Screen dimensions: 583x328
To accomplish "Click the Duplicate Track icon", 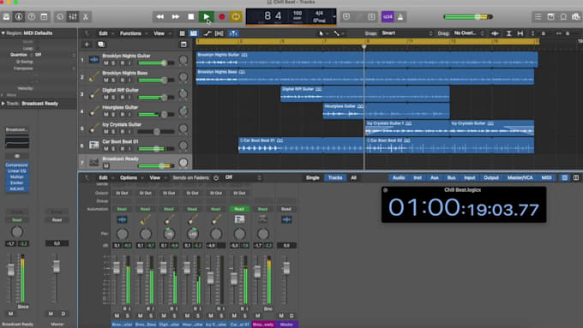I will [101, 45].
